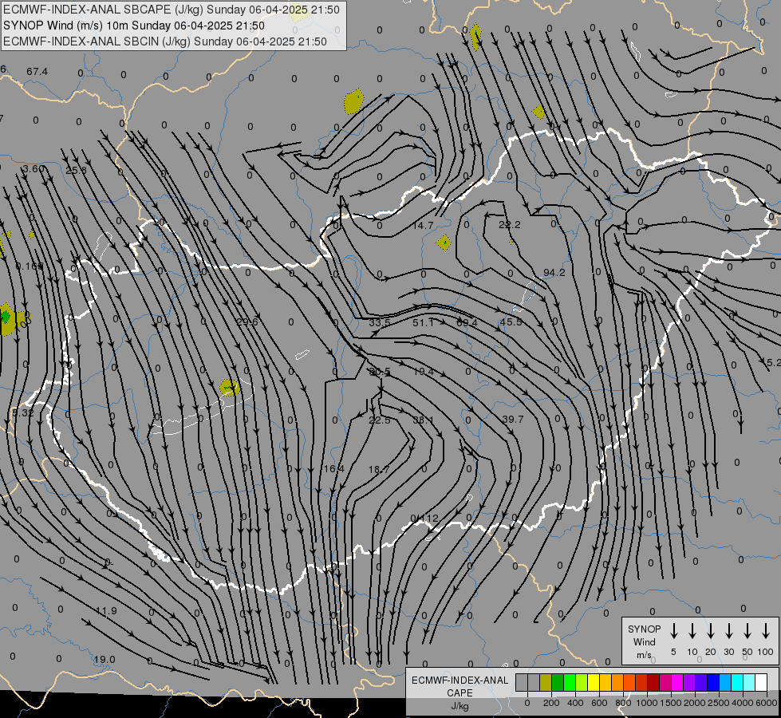Click the 22.2 value on the map
The height and width of the screenshot is (718, 781).
510,225
